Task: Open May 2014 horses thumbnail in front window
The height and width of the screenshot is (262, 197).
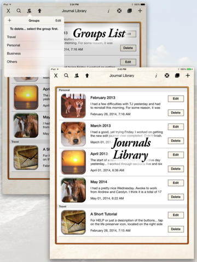Action: pos(73,190)
